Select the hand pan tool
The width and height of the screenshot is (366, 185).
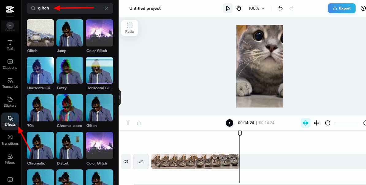(x=238, y=8)
